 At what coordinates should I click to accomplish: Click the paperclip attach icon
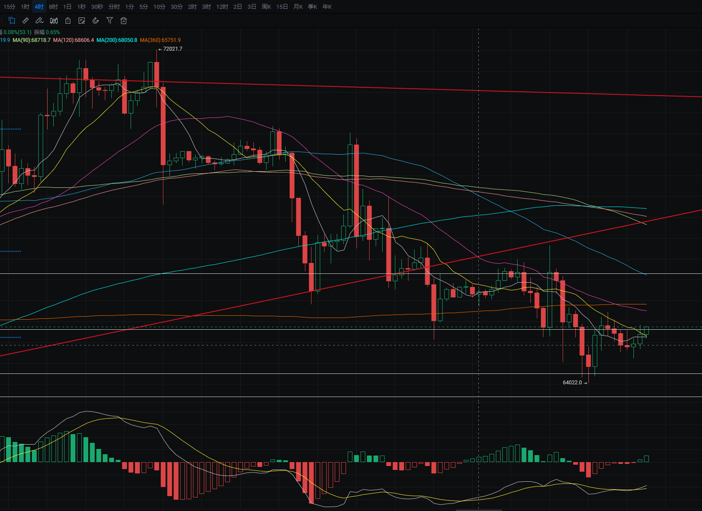tap(96, 21)
